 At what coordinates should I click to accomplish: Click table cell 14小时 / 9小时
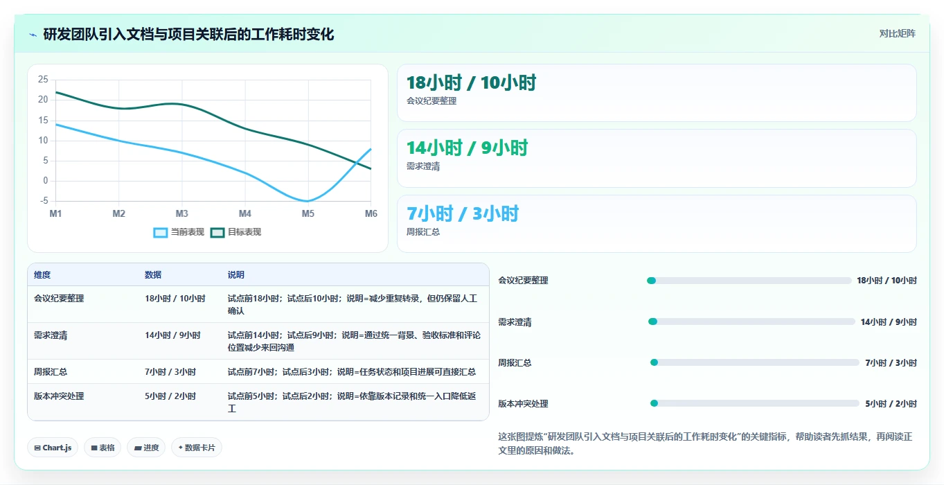pyautogui.click(x=172, y=335)
